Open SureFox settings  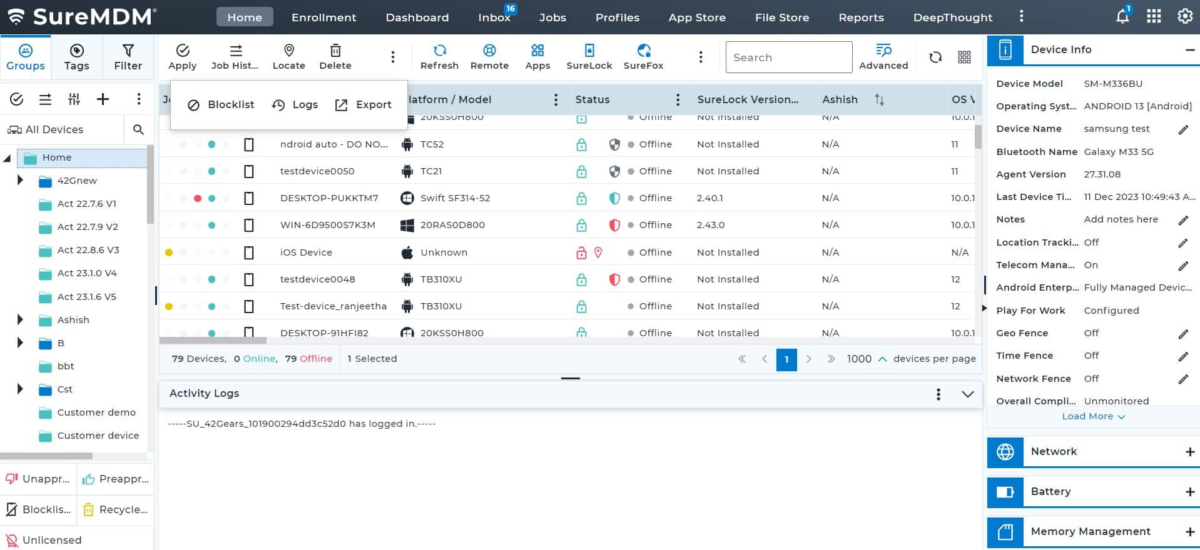coord(643,57)
